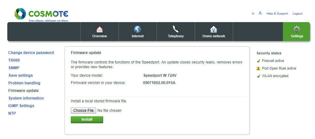
Task: Open the Overview house icon
Action: click(x=99, y=30)
